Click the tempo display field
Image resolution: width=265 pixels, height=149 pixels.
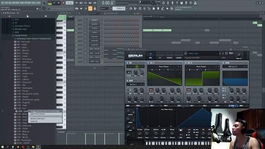(69, 3)
